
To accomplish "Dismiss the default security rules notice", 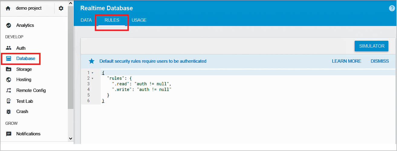I will tap(379, 61).
